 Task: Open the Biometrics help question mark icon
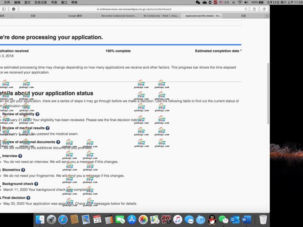[x=23, y=170]
